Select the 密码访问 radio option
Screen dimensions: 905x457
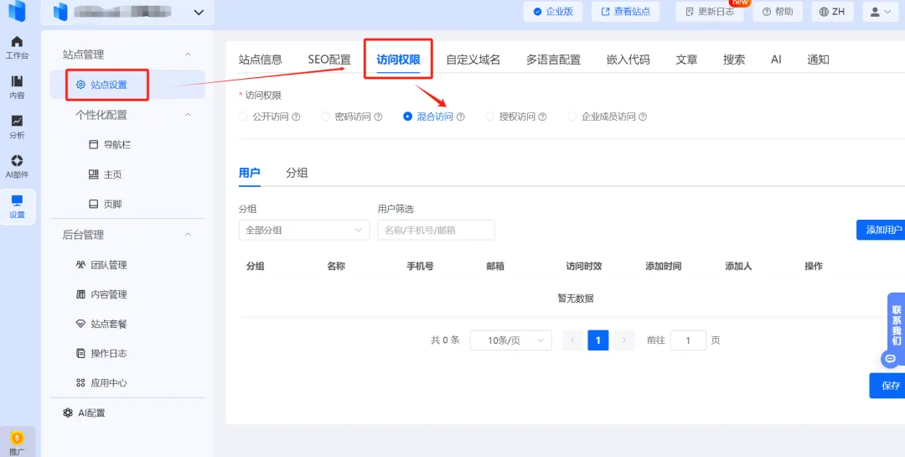tap(325, 117)
